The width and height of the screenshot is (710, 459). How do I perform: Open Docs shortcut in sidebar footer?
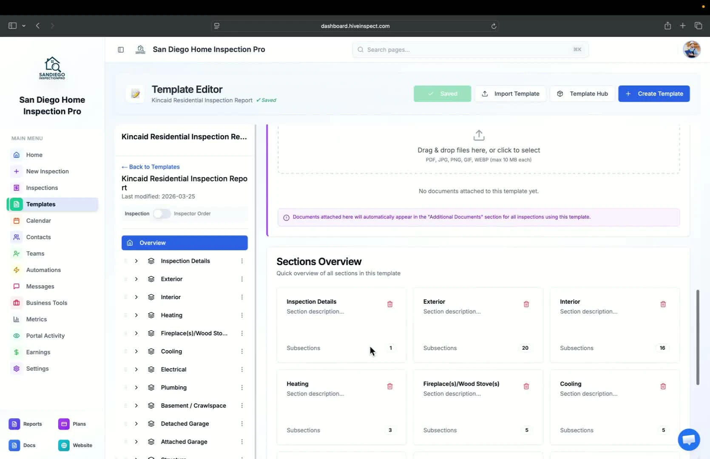[x=22, y=445]
